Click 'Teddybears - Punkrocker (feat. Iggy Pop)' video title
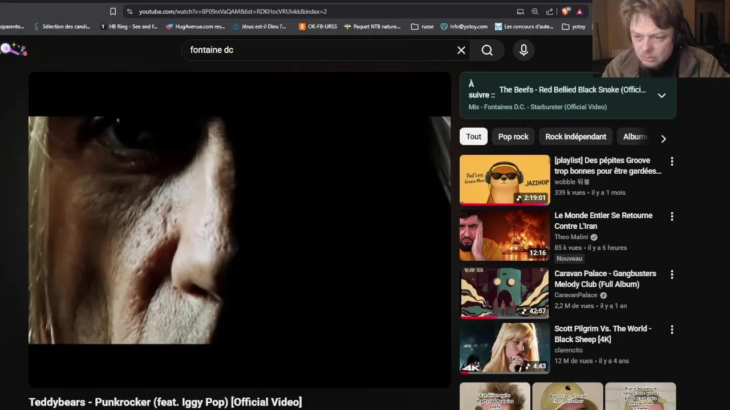Screen dimensions: 730x410 click(165, 402)
